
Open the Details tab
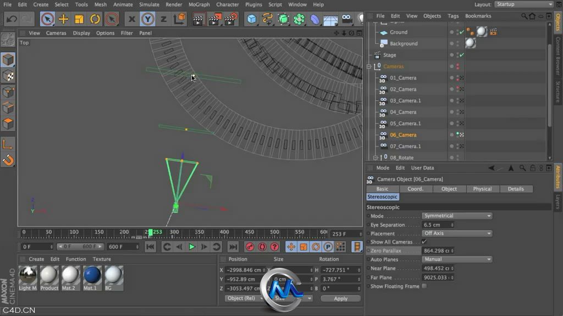[516, 189]
